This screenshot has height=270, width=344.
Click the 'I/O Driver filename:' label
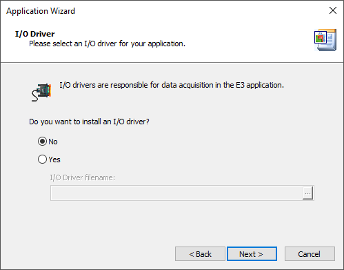click(83, 177)
